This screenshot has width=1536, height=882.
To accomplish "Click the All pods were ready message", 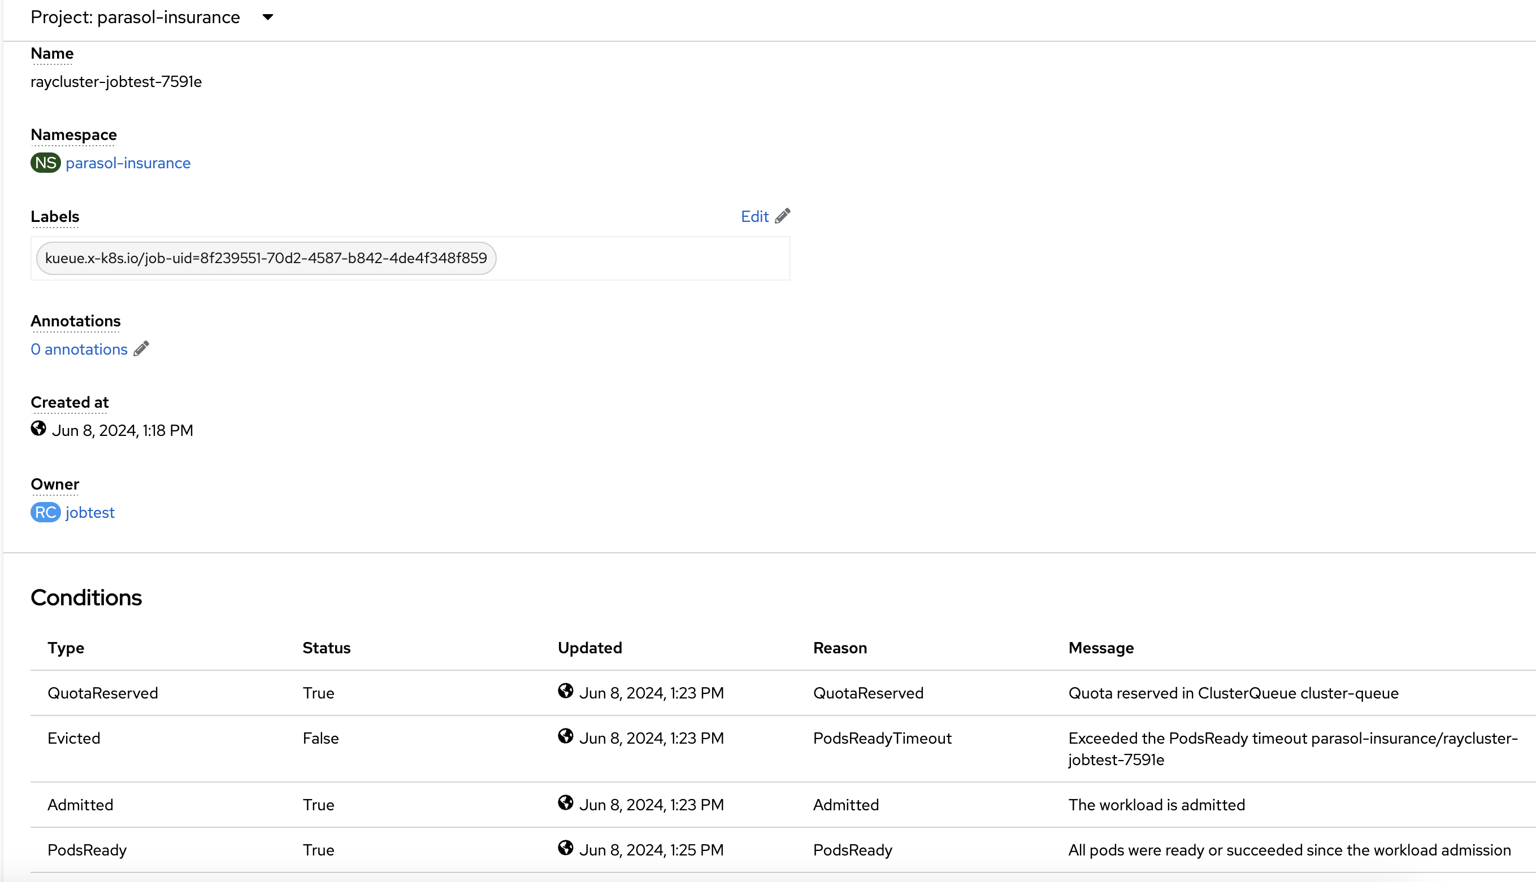I will click(1289, 850).
